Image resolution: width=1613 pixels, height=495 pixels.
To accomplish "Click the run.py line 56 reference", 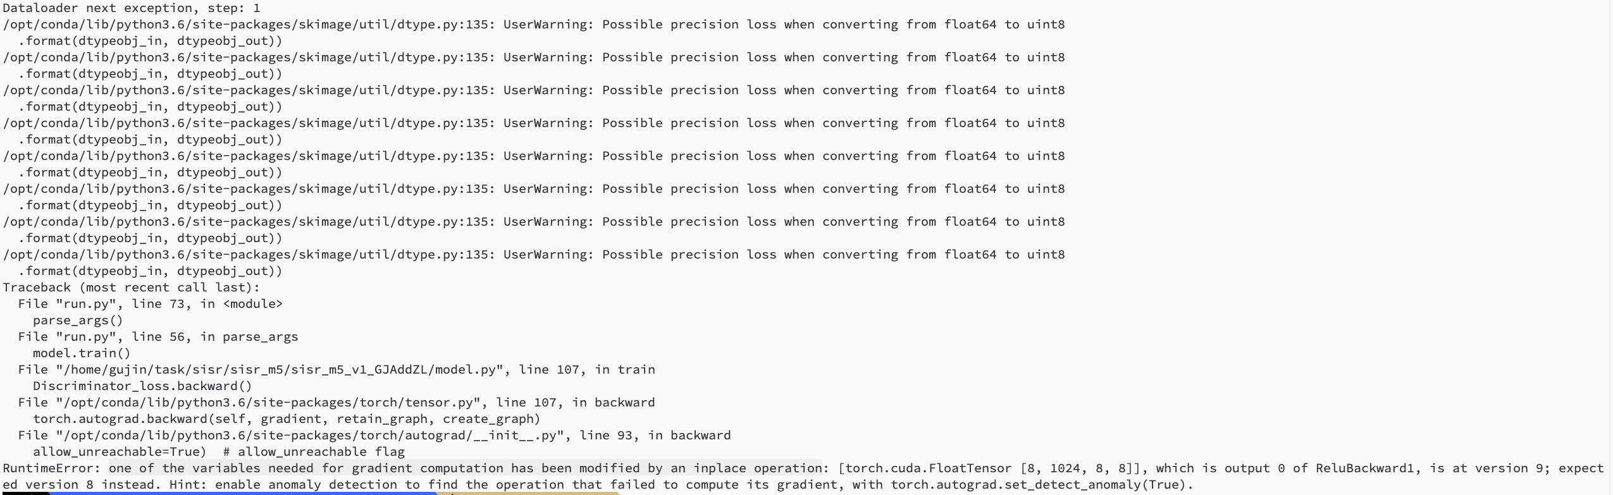I will (158, 337).
